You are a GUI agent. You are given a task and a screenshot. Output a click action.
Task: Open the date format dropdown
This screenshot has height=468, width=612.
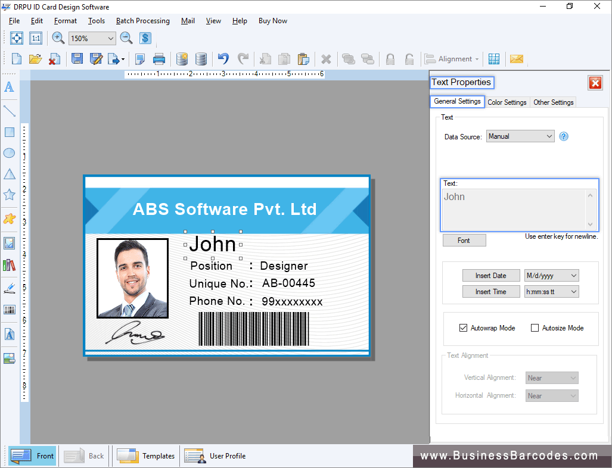tap(551, 275)
